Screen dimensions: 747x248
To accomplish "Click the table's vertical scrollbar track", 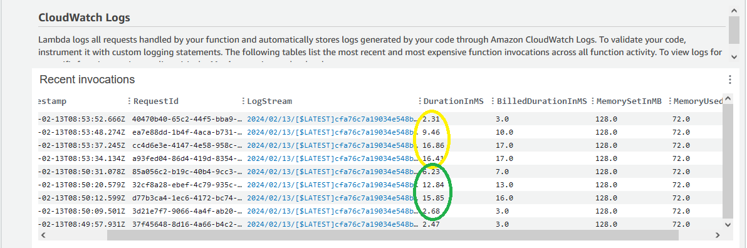I will click(x=728, y=162).
